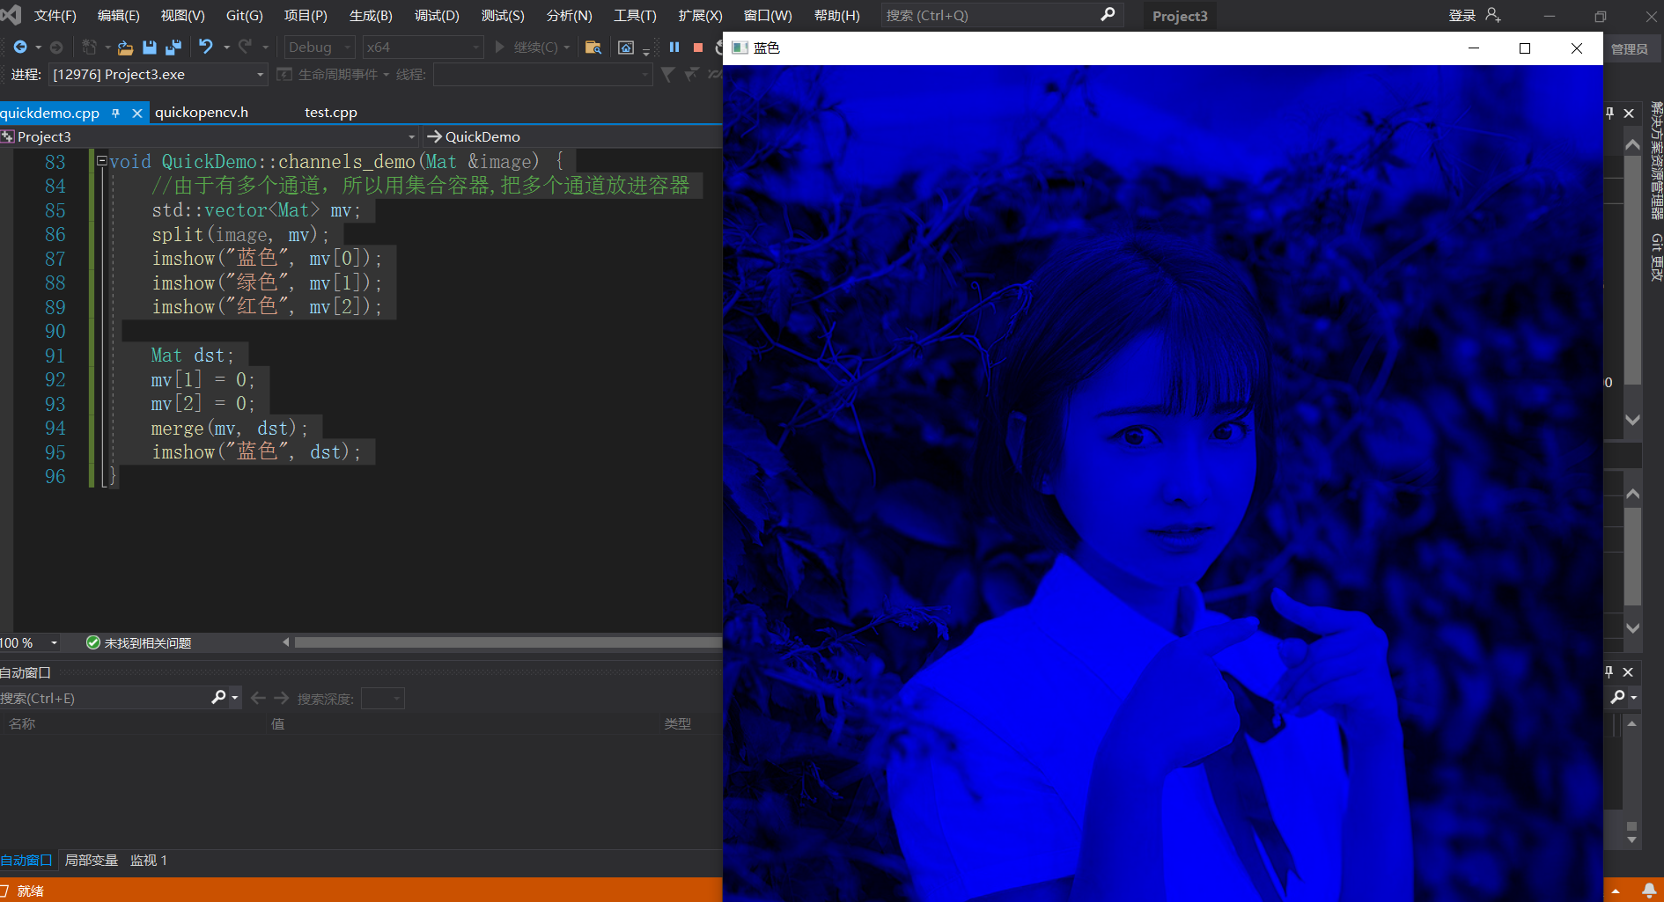Open the Git(G) menu
This screenshot has width=1664, height=902.
(245, 15)
